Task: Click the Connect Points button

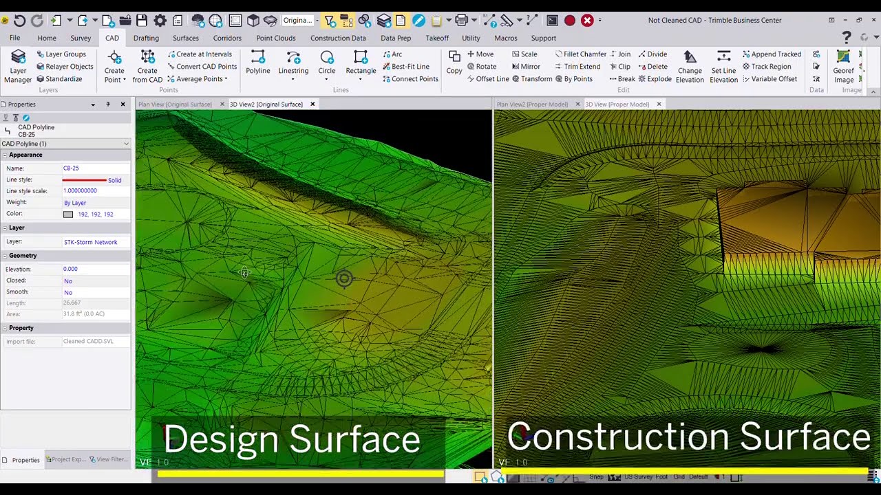Action: click(x=410, y=79)
